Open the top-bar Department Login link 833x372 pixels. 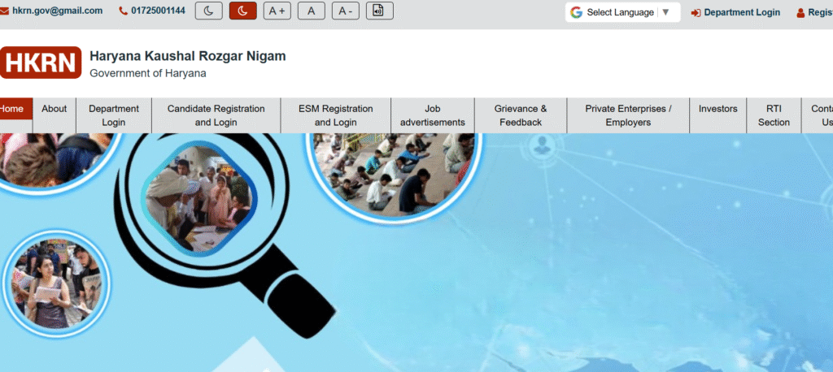point(742,12)
